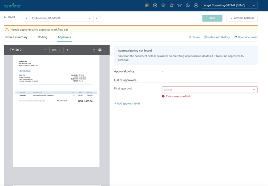The image size is (268, 186).
Task: Select the Approvals tab
Action: (x=64, y=37)
